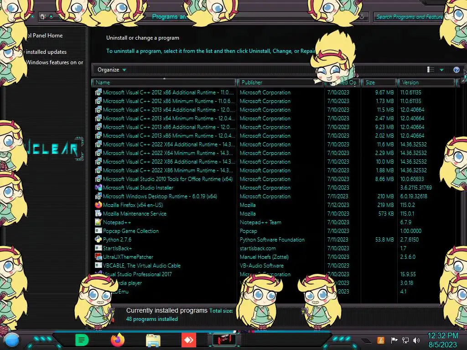Viewport: 467px width, 350px height.
Task: Select Microsoft Visual C++ 2013 x86 Minimum Runtime
Action: click(169, 135)
